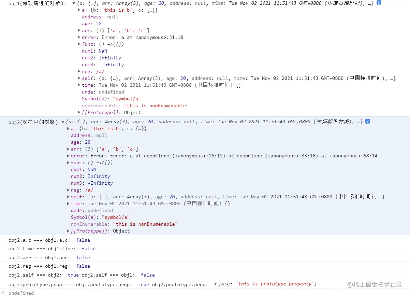This screenshot has height=296, width=410.
Task: Expand the func arrow function in obj1
Action: pyautogui.click(x=79, y=44)
